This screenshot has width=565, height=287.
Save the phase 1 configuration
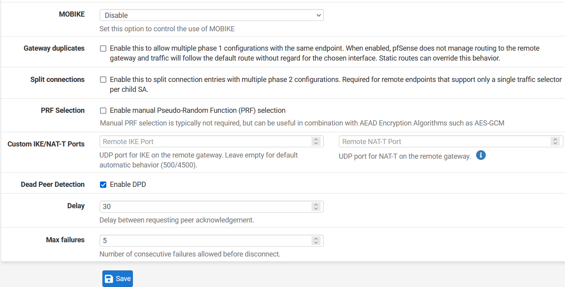[x=117, y=279]
